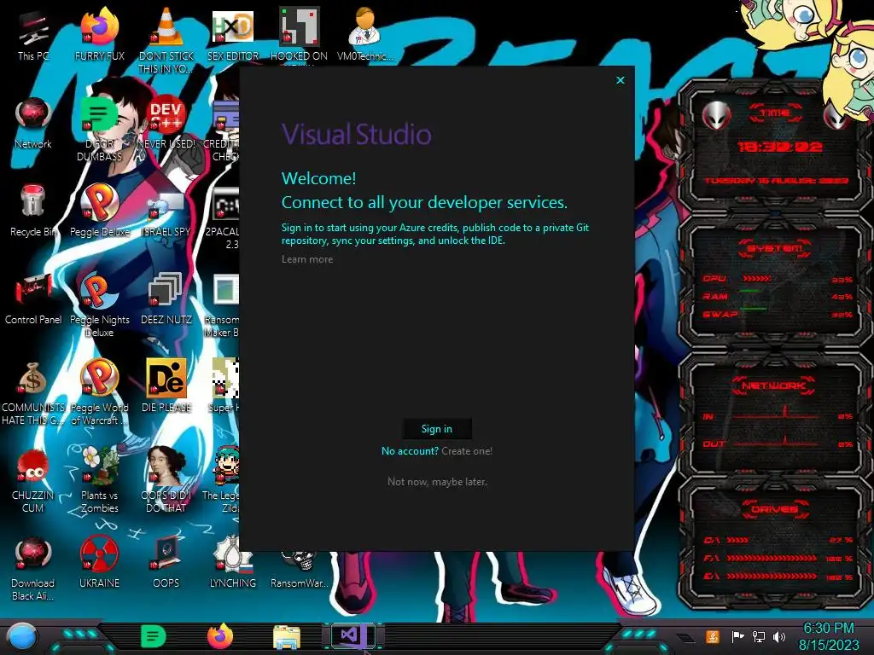The width and height of the screenshot is (874, 655).
Task: Select the Ransom Maker desktop icon
Action: (222, 305)
